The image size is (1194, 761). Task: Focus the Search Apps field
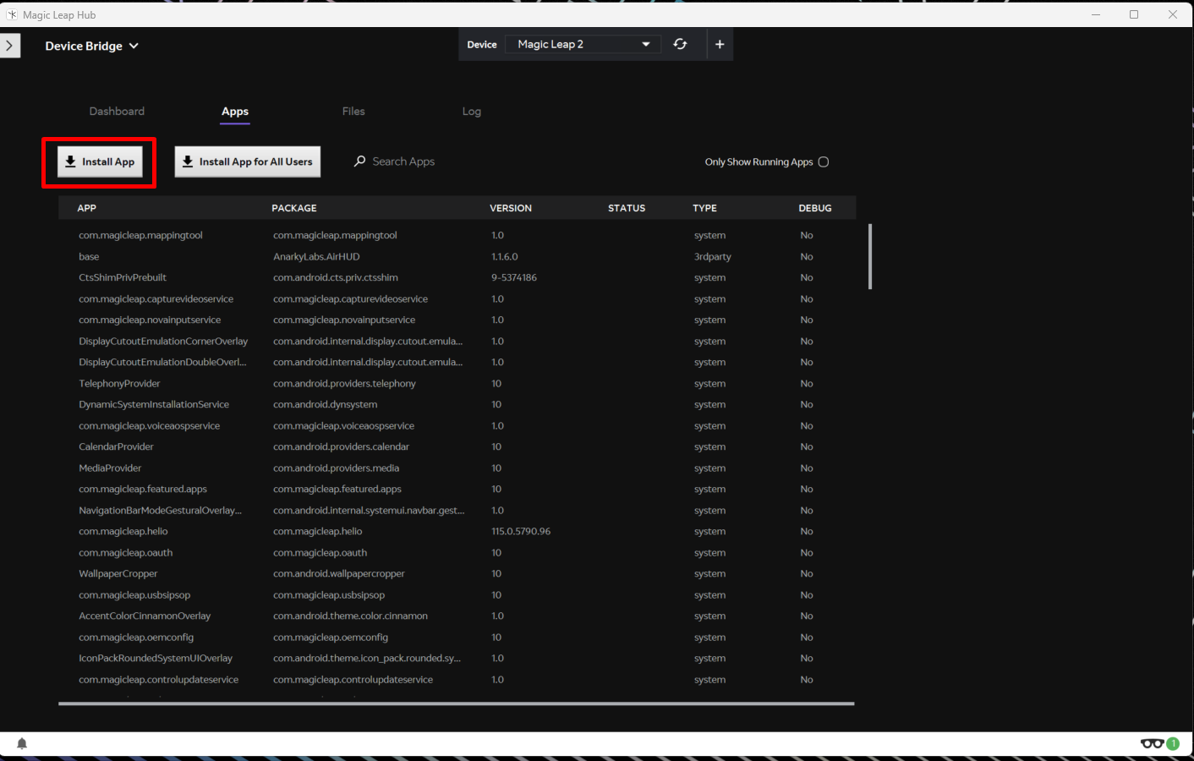click(403, 162)
